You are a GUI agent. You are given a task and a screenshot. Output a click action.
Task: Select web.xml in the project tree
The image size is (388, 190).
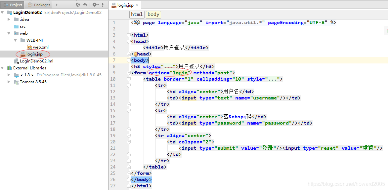[x=41, y=47]
